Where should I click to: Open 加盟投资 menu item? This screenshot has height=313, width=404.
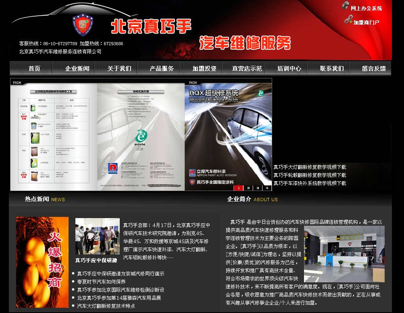point(204,68)
